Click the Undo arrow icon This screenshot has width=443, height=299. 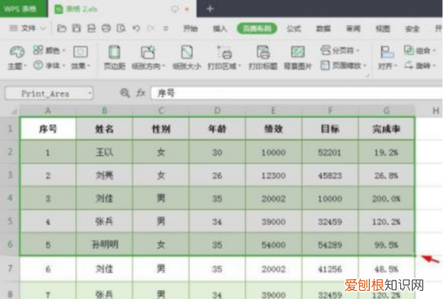(x=136, y=28)
